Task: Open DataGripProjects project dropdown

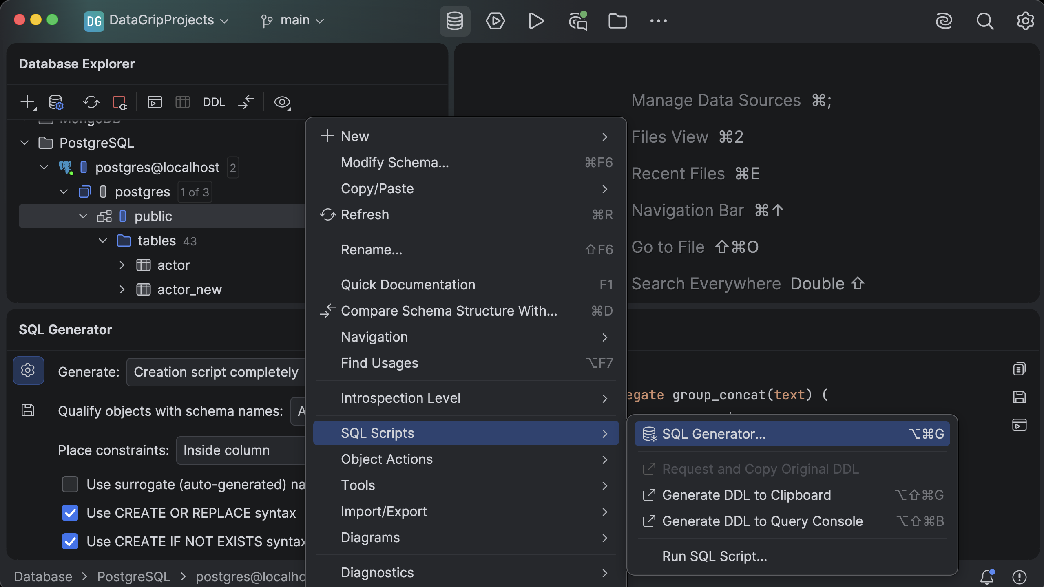Action: 157,20
